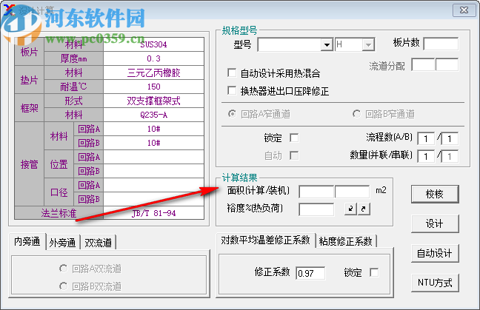The width and height of the screenshot is (480, 310).
Task: Click first 流道分配 input box
Action: [424, 65]
